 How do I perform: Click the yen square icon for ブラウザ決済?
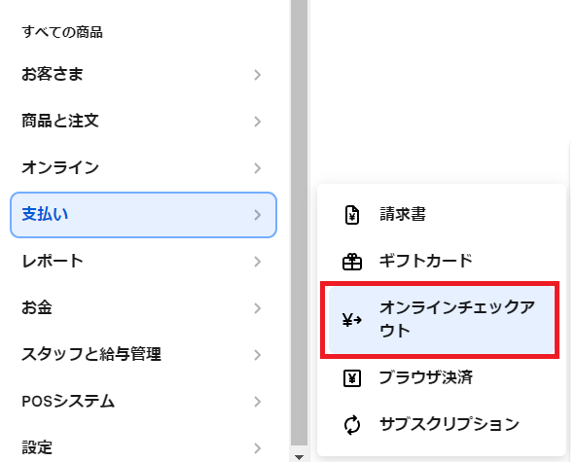(x=352, y=378)
